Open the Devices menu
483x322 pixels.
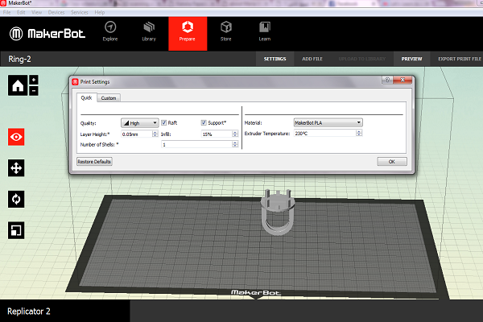tap(56, 12)
